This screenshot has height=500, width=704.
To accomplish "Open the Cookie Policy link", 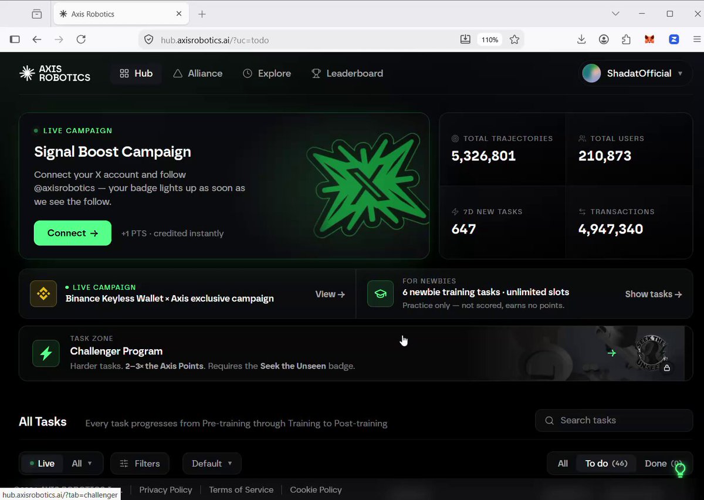I will tap(316, 490).
